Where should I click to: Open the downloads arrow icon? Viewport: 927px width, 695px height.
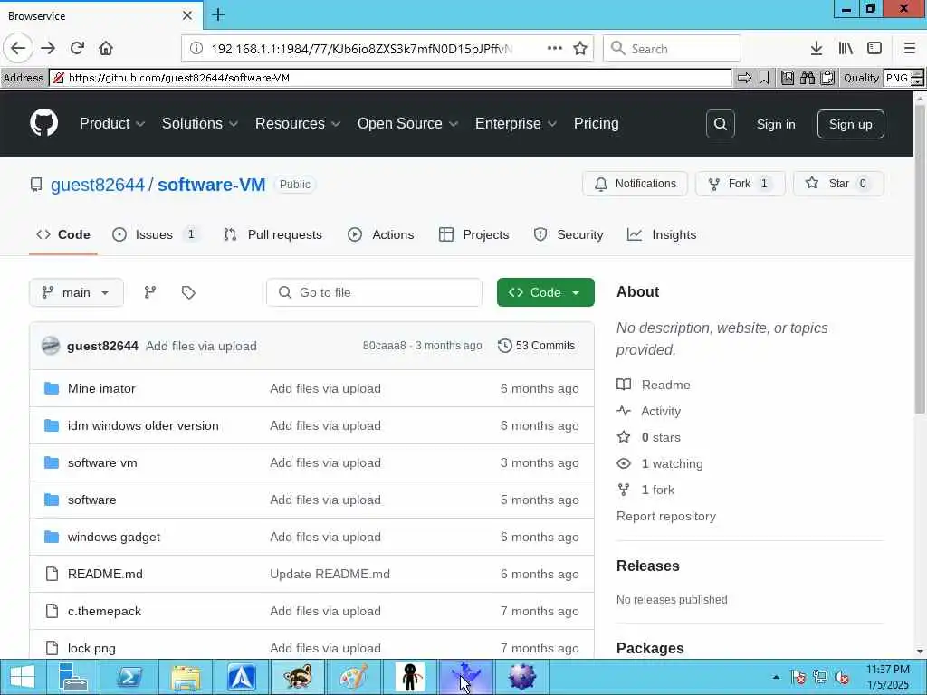[817, 49]
